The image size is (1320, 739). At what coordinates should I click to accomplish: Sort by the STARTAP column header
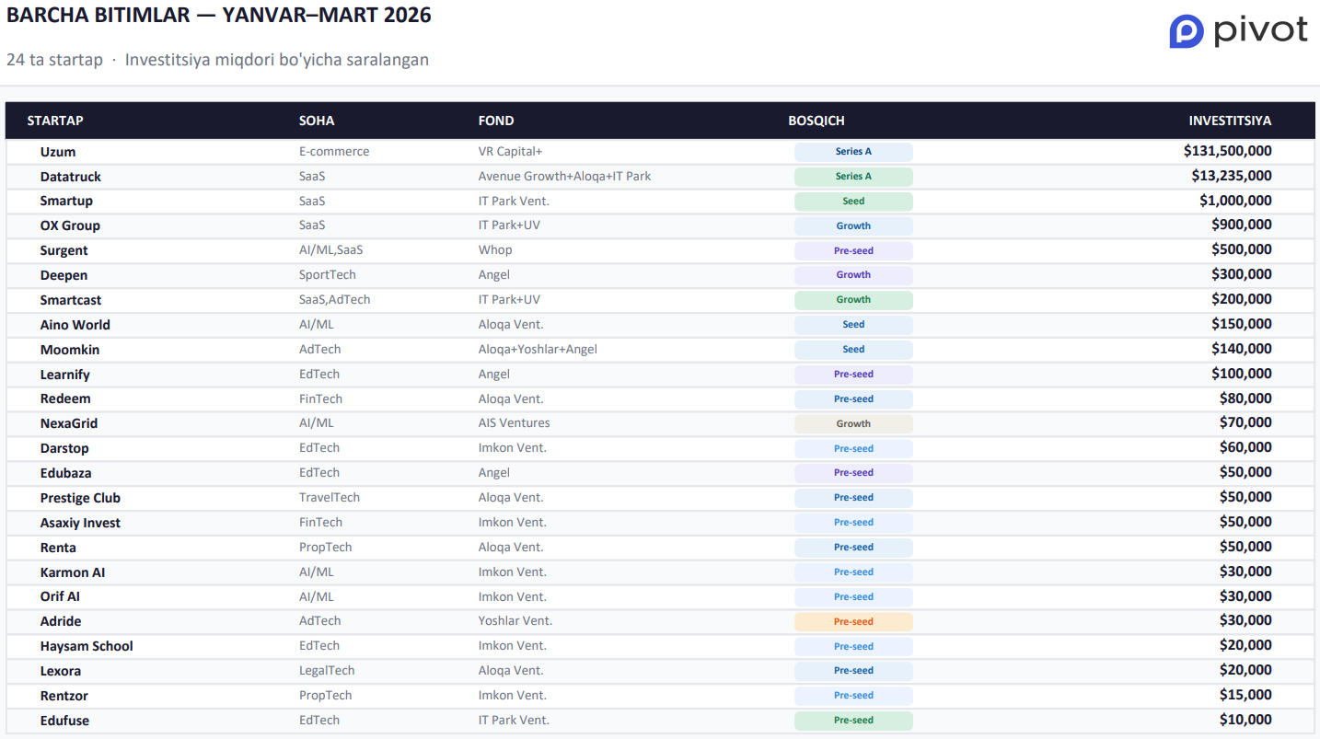[55, 121]
